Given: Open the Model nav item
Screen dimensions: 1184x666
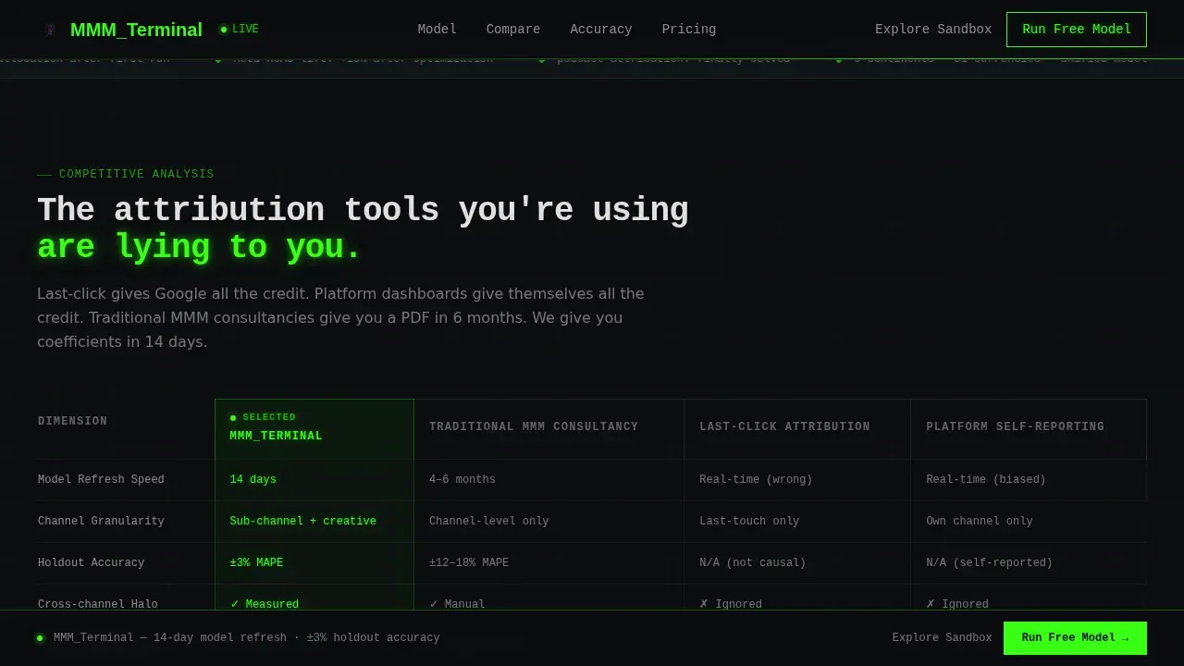Looking at the screenshot, I should pos(438,30).
